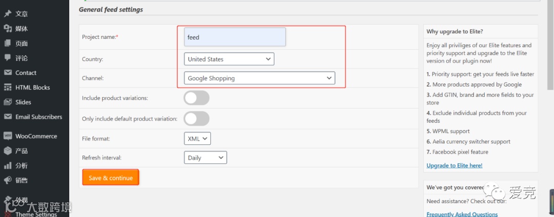554x217 pixels.
Task: Open the XML file format dropdown
Action: tap(197, 139)
